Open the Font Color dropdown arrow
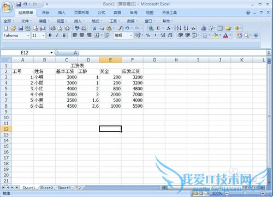 pos(230,35)
